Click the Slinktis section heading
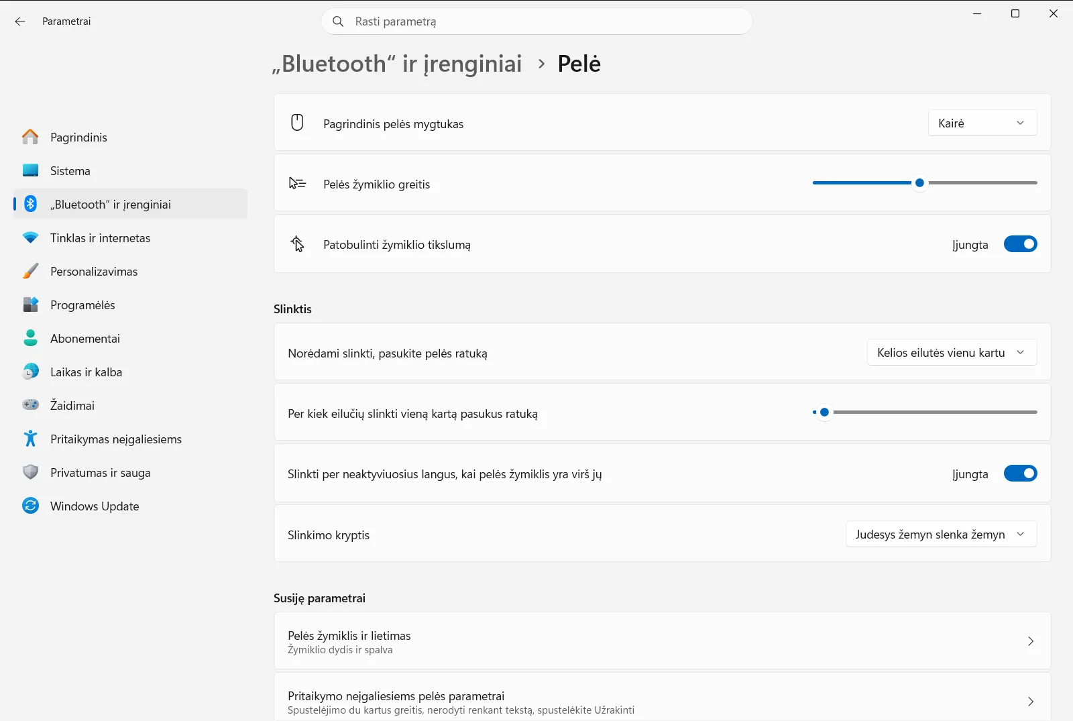Viewport: 1073px width, 721px height. 292,309
